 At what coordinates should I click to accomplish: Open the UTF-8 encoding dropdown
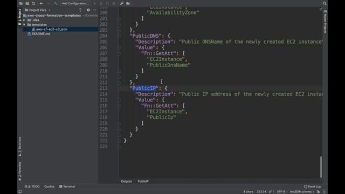[282, 192]
